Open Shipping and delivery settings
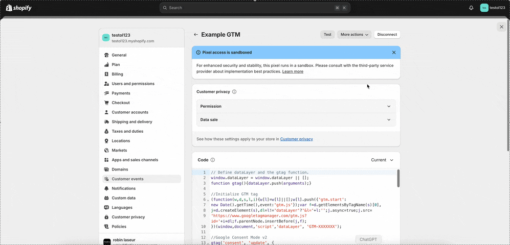 [142, 121]
